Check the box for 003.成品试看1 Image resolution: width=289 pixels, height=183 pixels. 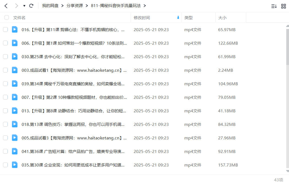(5, 70)
